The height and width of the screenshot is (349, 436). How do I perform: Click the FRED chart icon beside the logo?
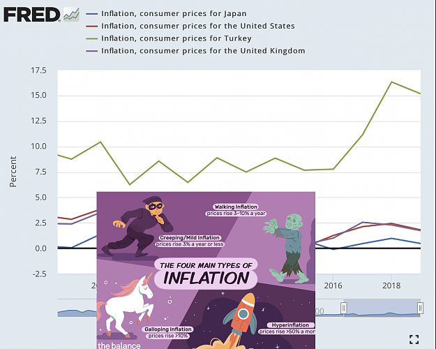coord(71,15)
